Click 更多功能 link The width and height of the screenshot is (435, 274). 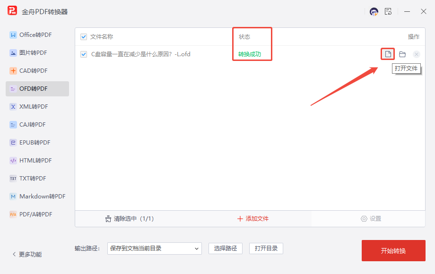coord(30,254)
